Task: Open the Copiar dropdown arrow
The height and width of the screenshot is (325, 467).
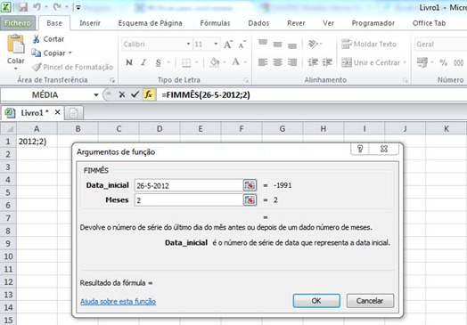Action: point(70,53)
